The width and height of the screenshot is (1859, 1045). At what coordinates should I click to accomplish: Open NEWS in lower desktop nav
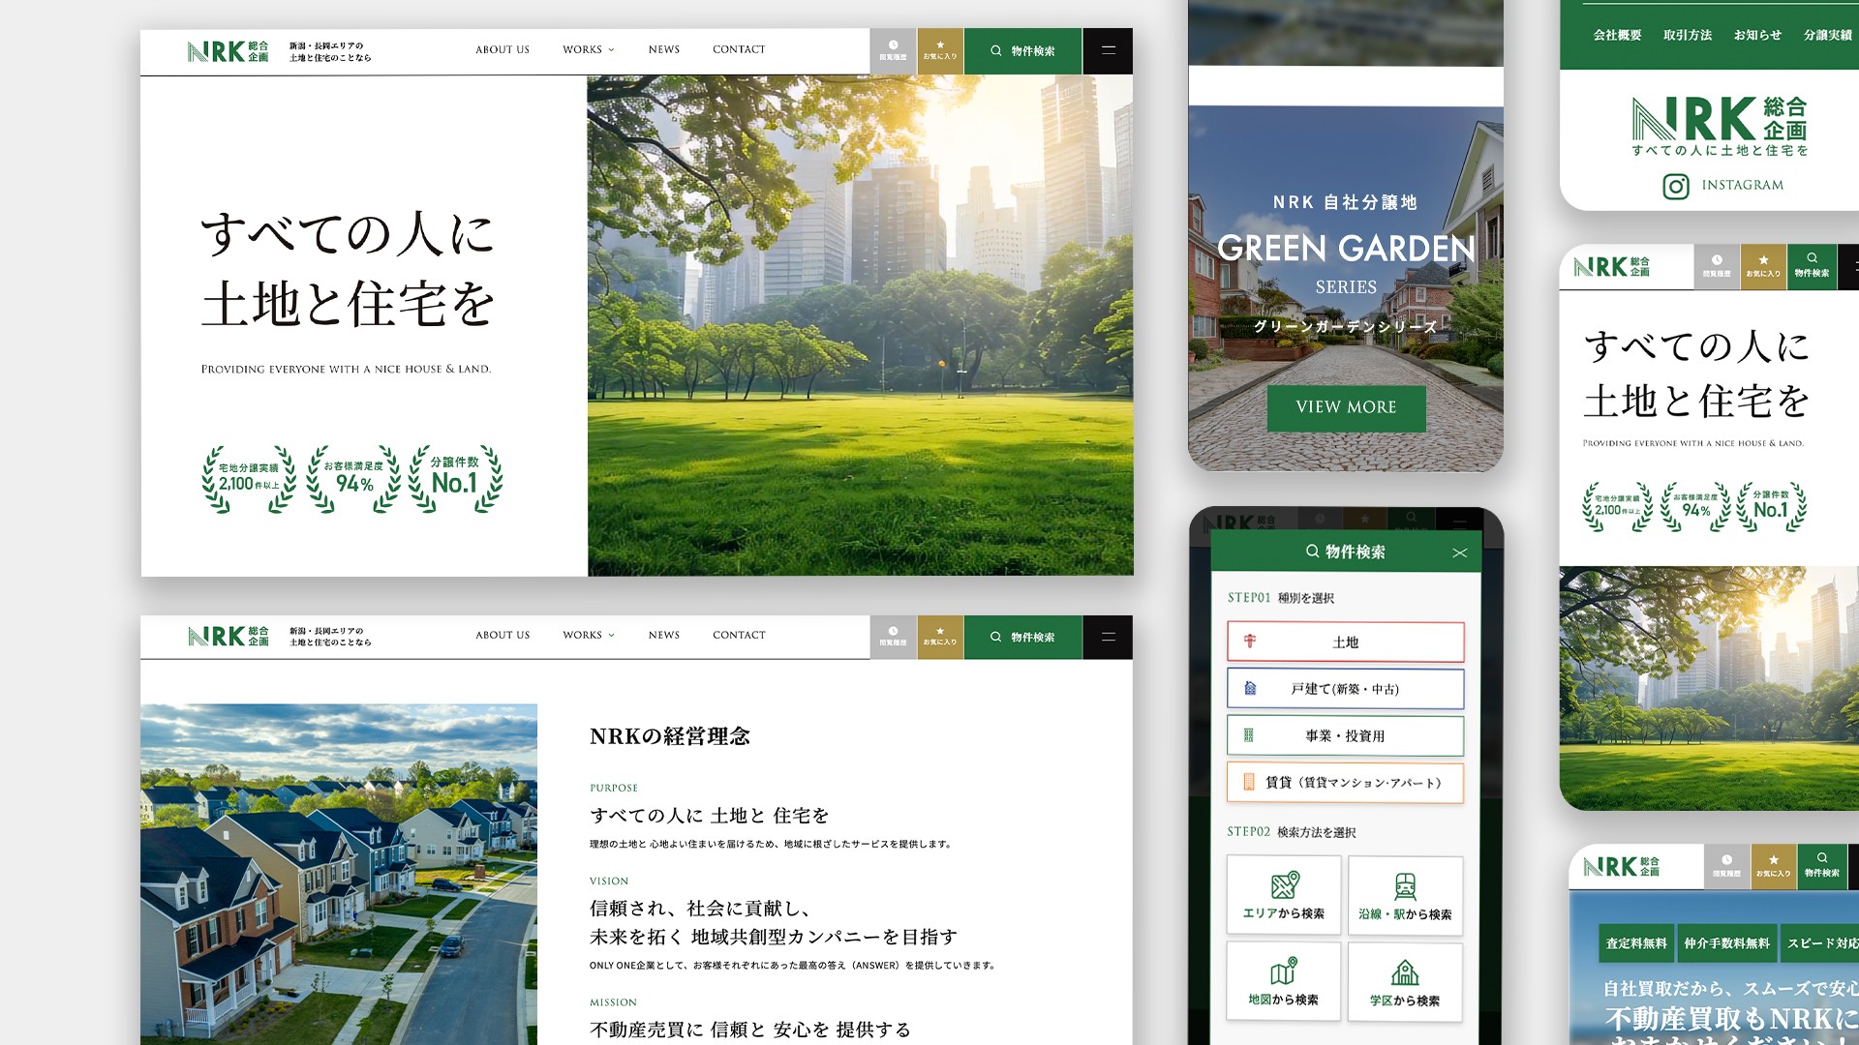click(x=664, y=636)
